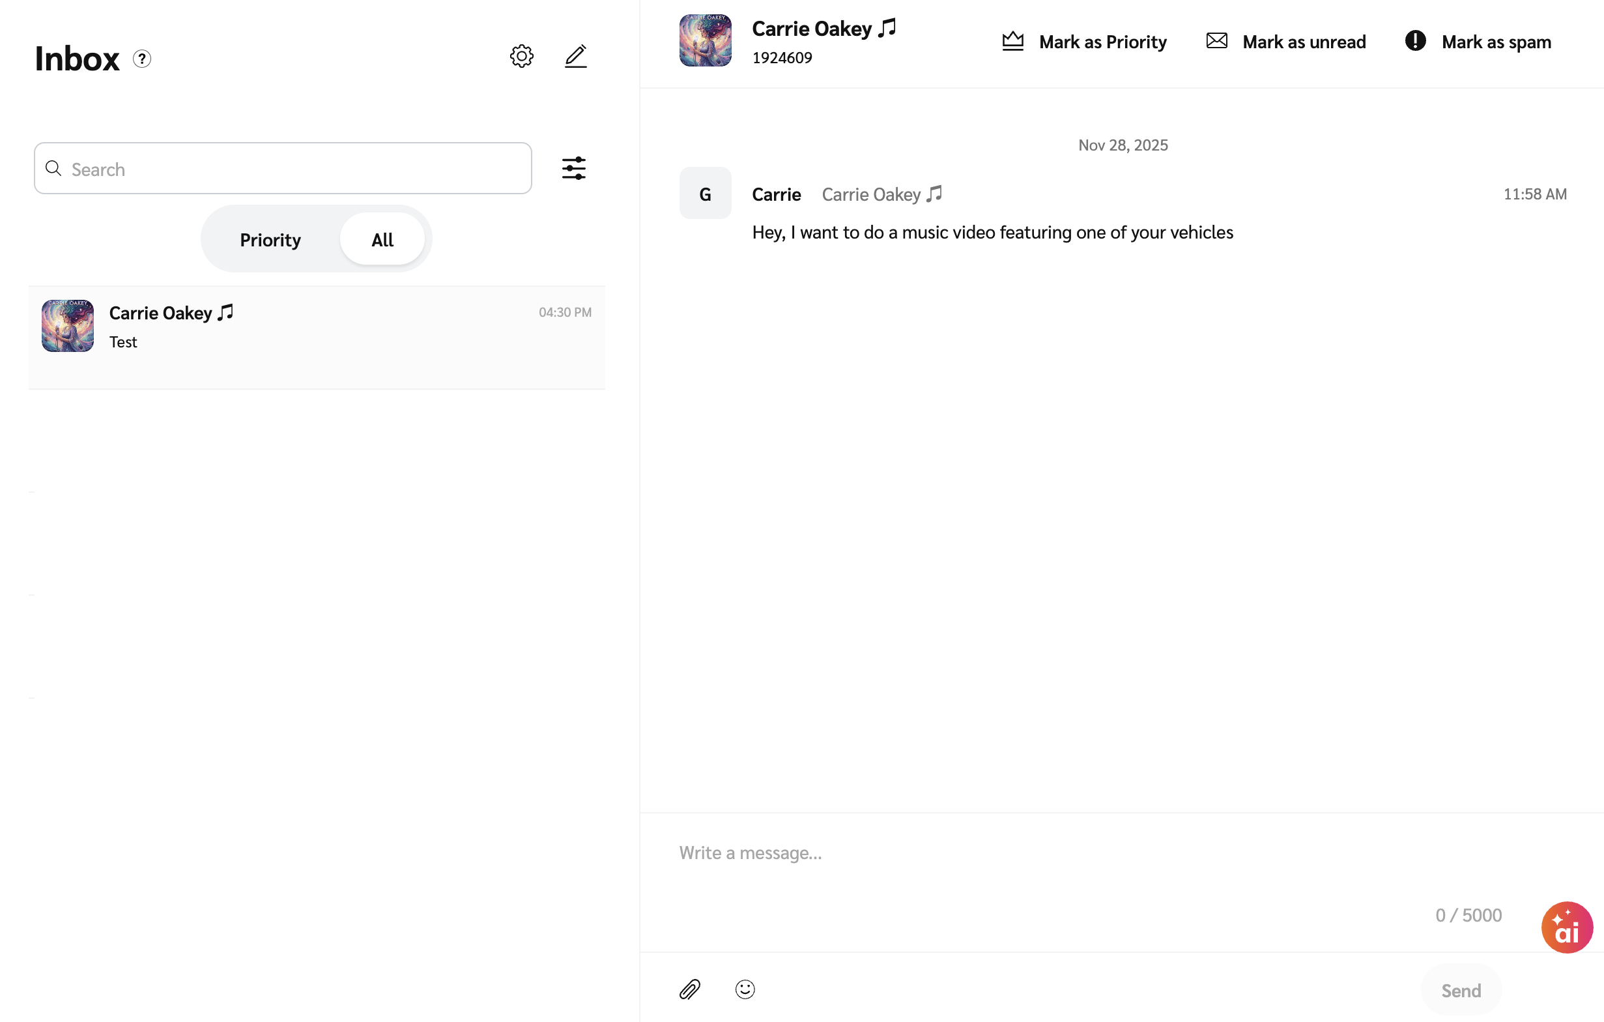The image size is (1604, 1022).
Task: Focus the Search input field
Action: coord(293,169)
